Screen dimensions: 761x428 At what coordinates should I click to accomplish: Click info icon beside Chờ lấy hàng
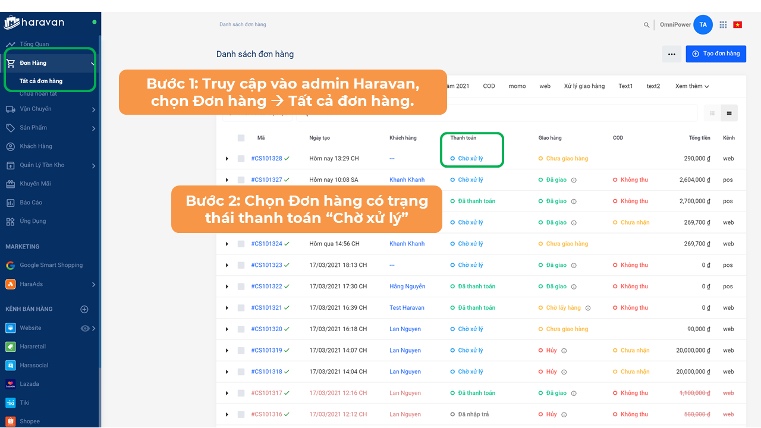click(588, 308)
